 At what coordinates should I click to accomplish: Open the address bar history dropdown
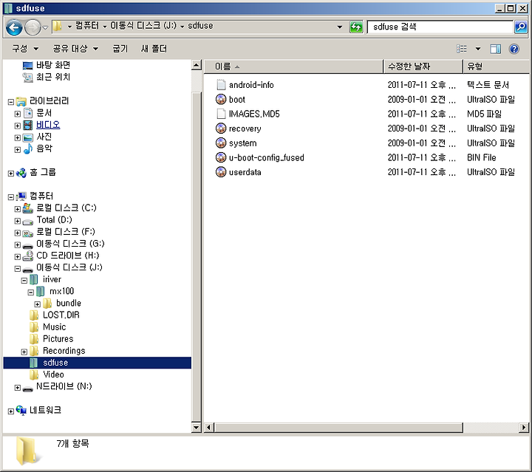[339, 27]
